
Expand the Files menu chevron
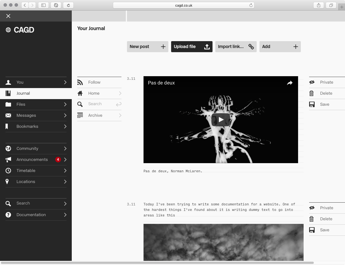pos(65,104)
